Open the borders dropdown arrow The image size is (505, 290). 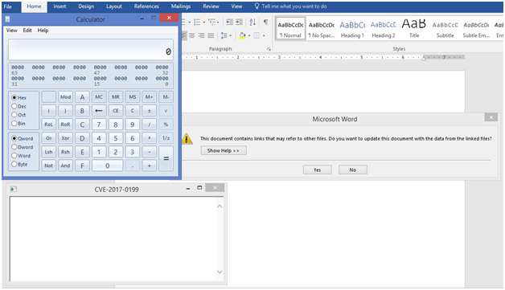point(264,35)
